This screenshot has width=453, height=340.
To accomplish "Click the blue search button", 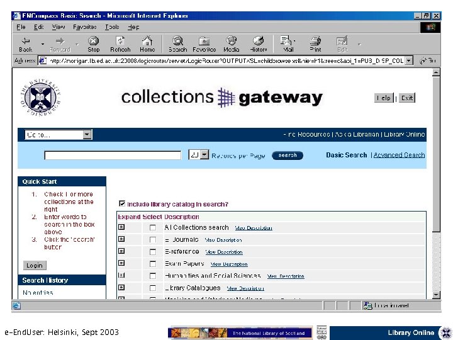I will pyautogui.click(x=288, y=156).
